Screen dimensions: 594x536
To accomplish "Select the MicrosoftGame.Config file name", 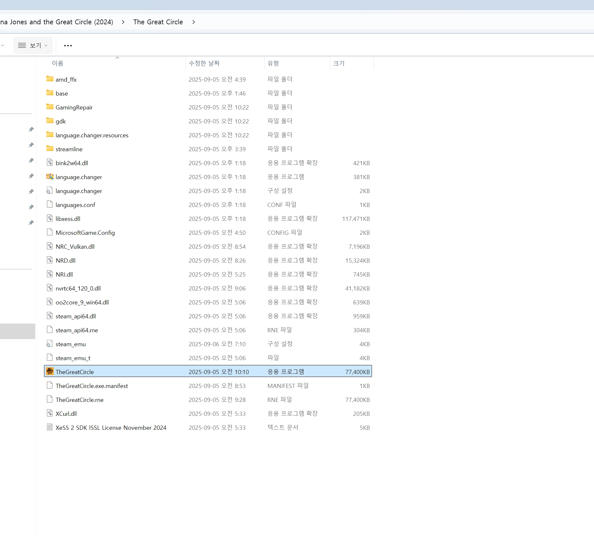I will 85,233.
